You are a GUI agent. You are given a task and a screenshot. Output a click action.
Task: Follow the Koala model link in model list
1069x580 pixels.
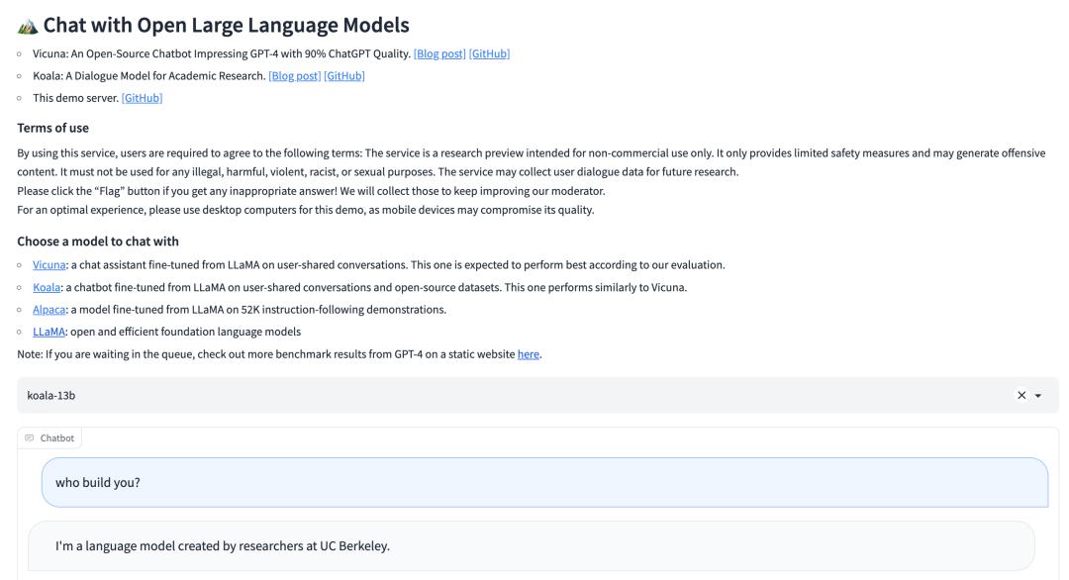pyautogui.click(x=47, y=287)
